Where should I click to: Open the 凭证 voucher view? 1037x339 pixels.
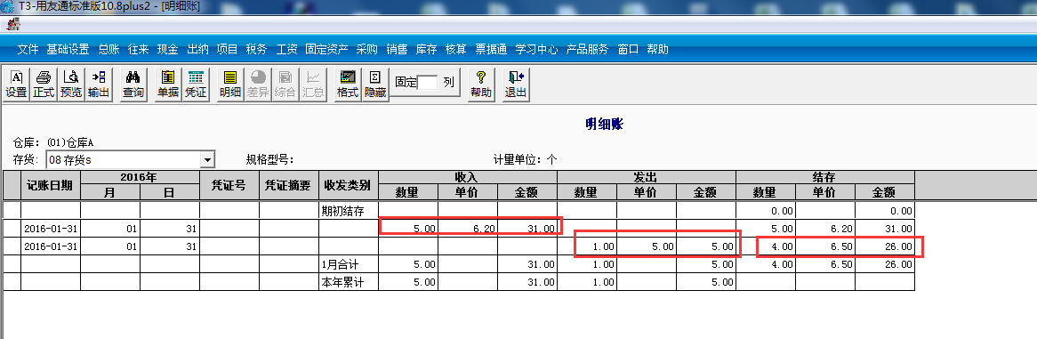[195, 85]
